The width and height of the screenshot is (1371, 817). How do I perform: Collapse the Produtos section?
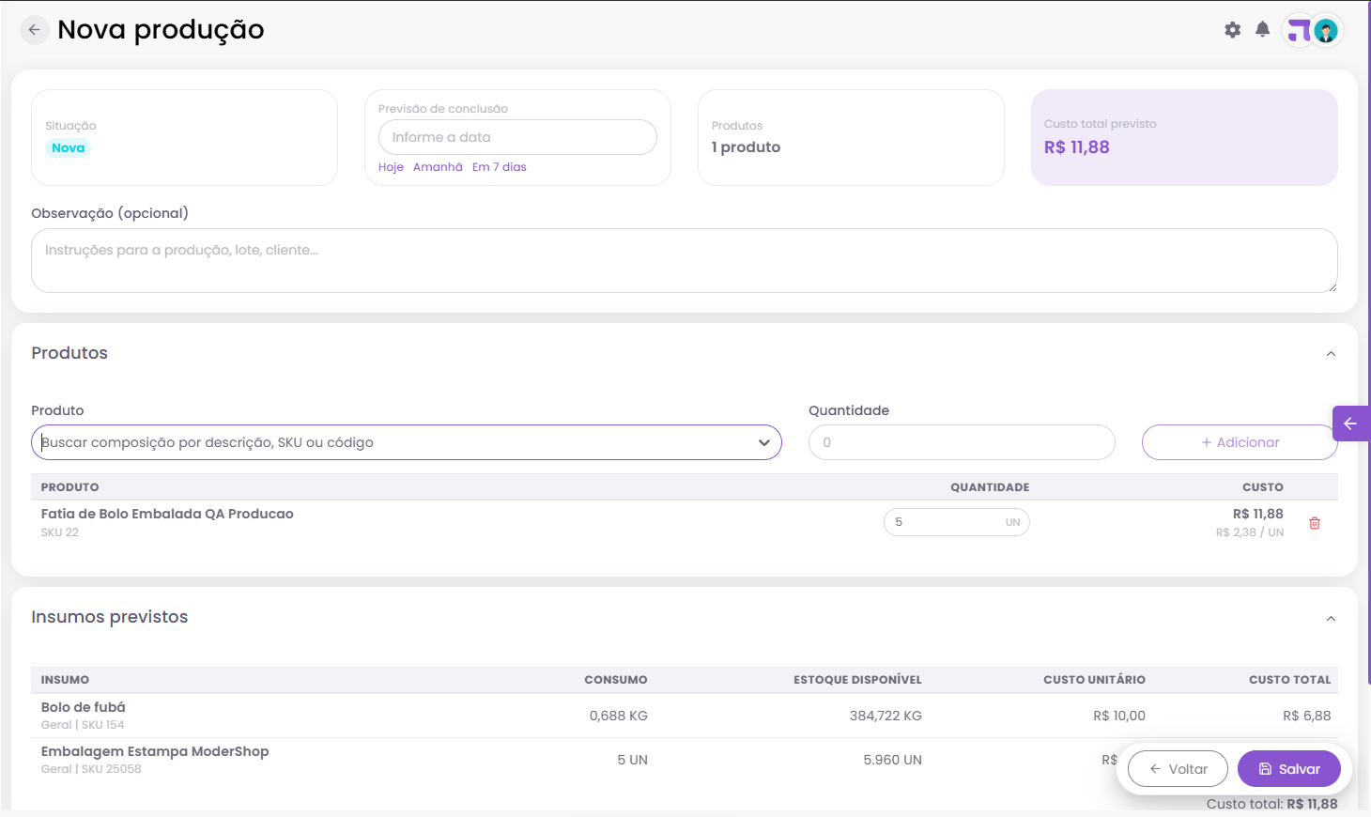[1331, 354]
